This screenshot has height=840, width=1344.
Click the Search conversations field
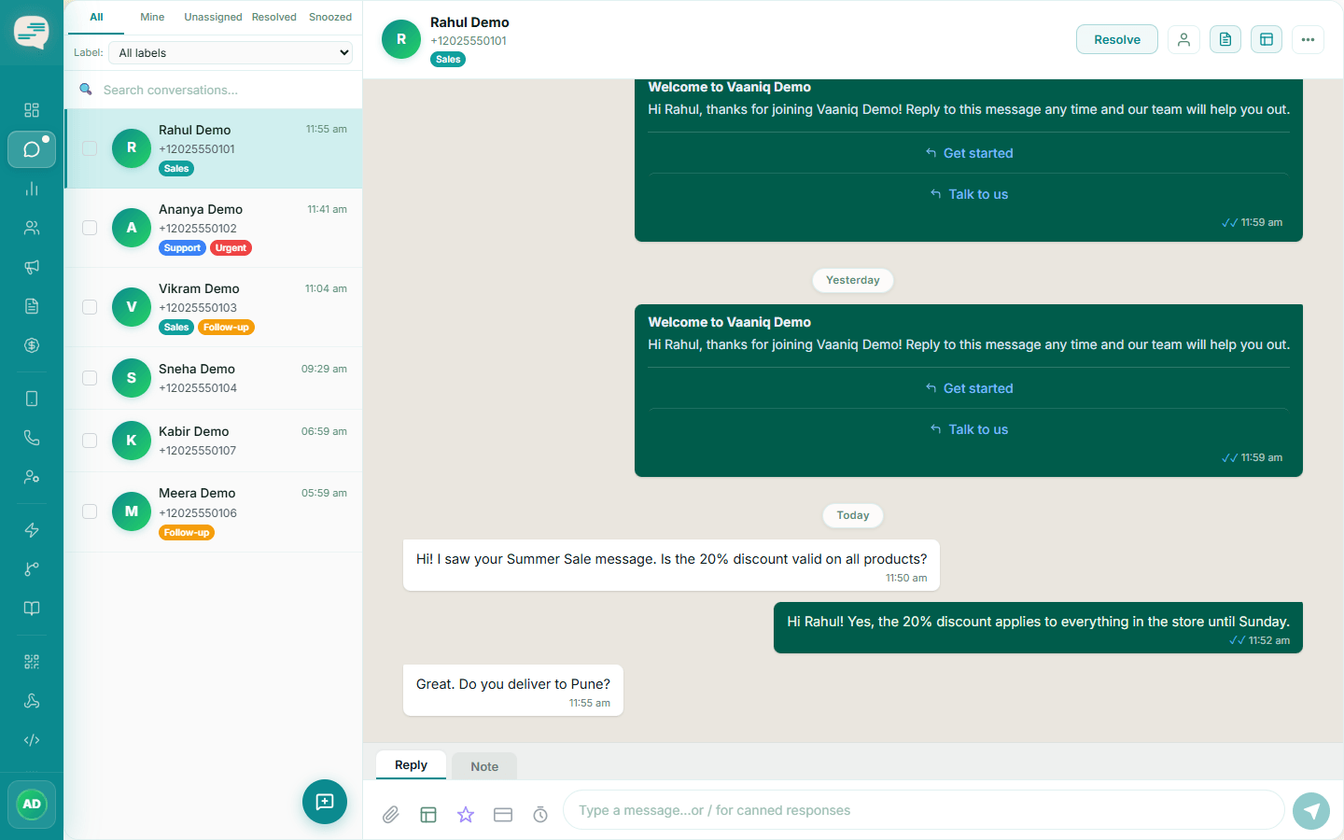215,90
